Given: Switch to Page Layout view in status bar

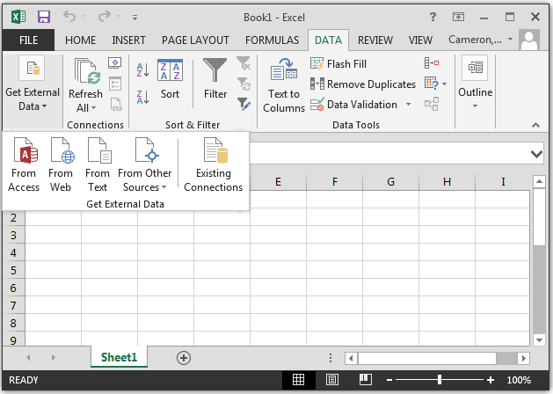Looking at the screenshot, I should 332,380.
